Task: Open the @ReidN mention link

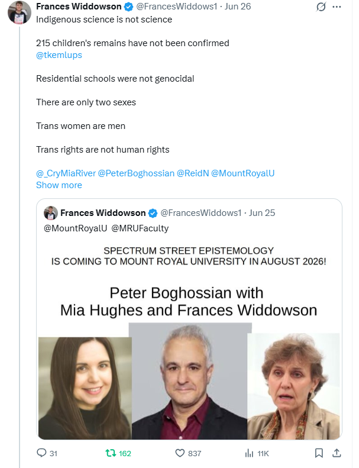Action: (193, 173)
